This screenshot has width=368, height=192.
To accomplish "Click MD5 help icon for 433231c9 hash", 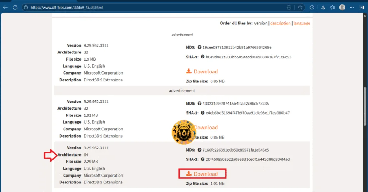I will tap(199, 104).
